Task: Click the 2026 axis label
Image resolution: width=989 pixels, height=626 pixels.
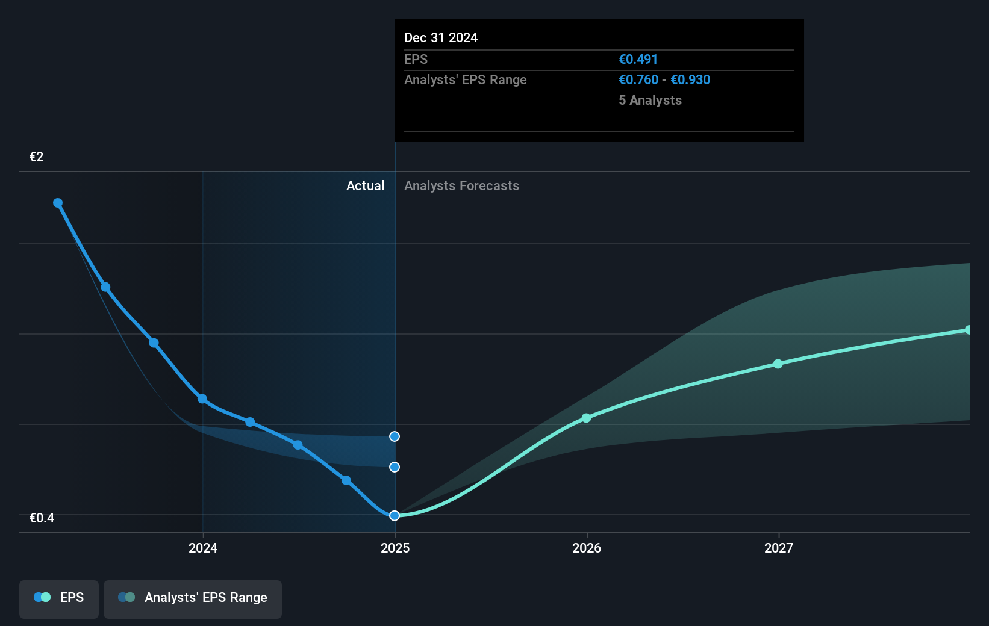Action: pos(587,548)
